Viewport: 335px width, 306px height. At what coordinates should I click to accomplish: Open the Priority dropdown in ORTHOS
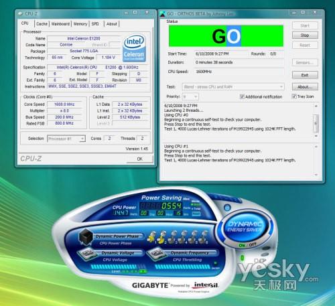(x=190, y=96)
